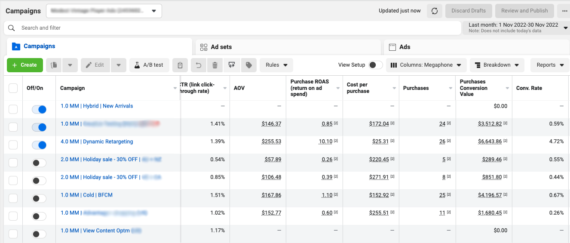Open the Columns: Megaphone dropdown
The height and width of the screenshot is (243, 570).
pos(426,65)
